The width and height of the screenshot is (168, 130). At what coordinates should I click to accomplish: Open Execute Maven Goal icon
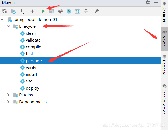click(52, 11)
